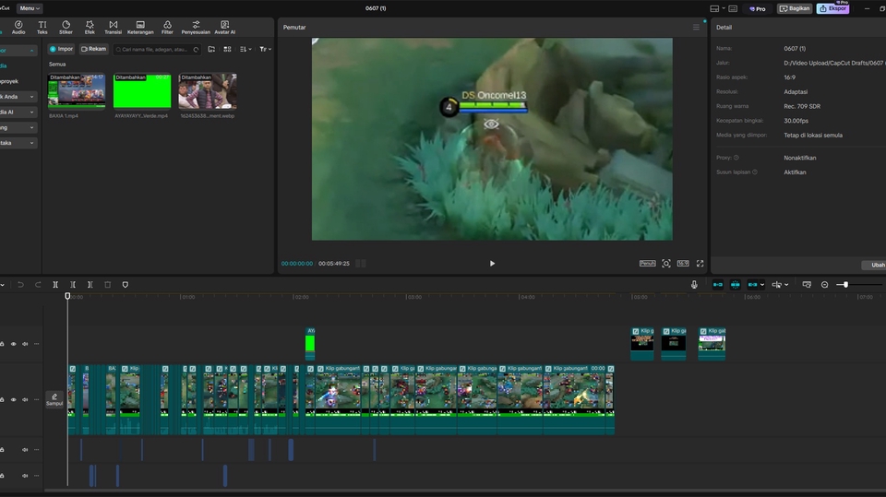Open the media sort dropdown

pos(245,49)
